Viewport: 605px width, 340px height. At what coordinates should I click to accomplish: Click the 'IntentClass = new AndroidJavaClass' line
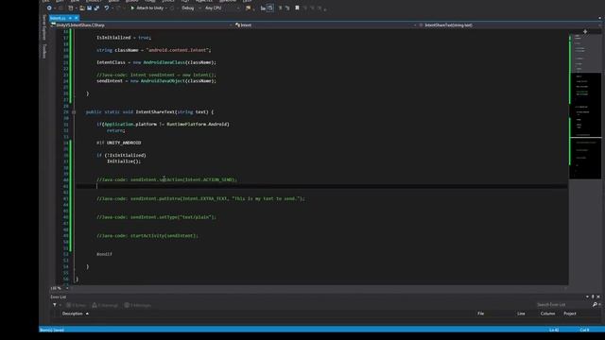click(x=156, y=62)
